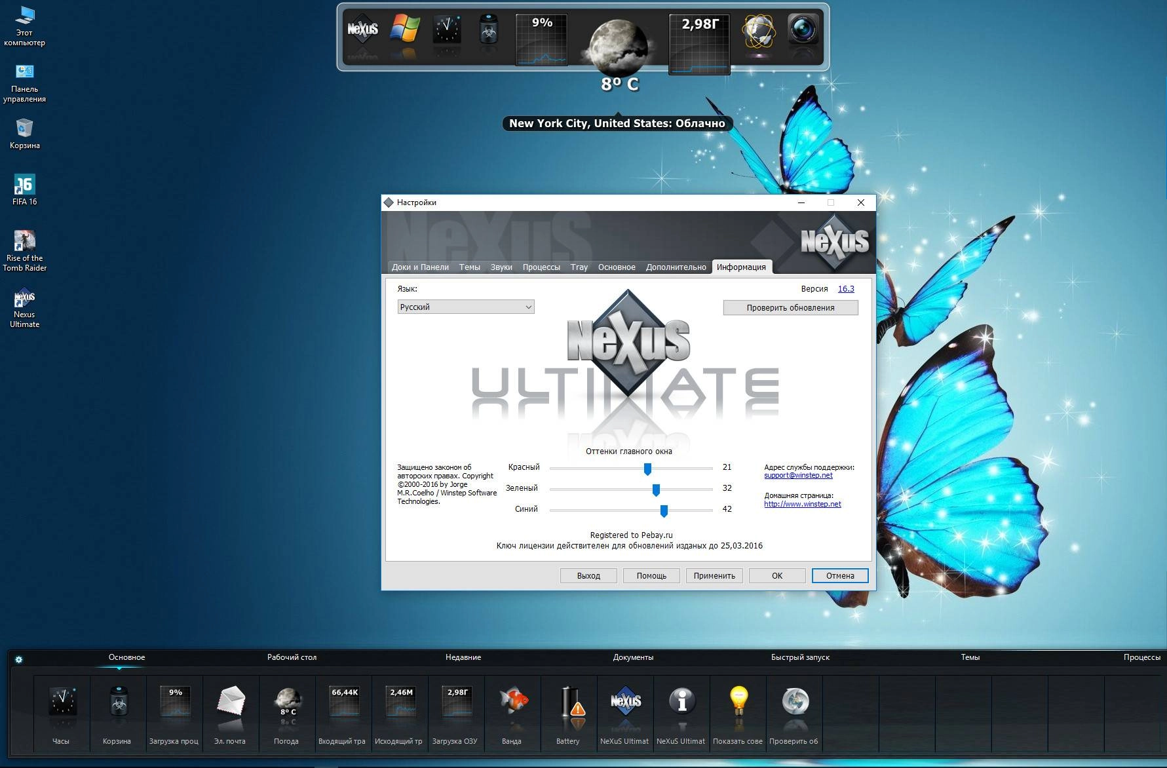1167x768 pixels.
Task: Switch to Рабочий стол shelf tab
Action: [292, 657]
